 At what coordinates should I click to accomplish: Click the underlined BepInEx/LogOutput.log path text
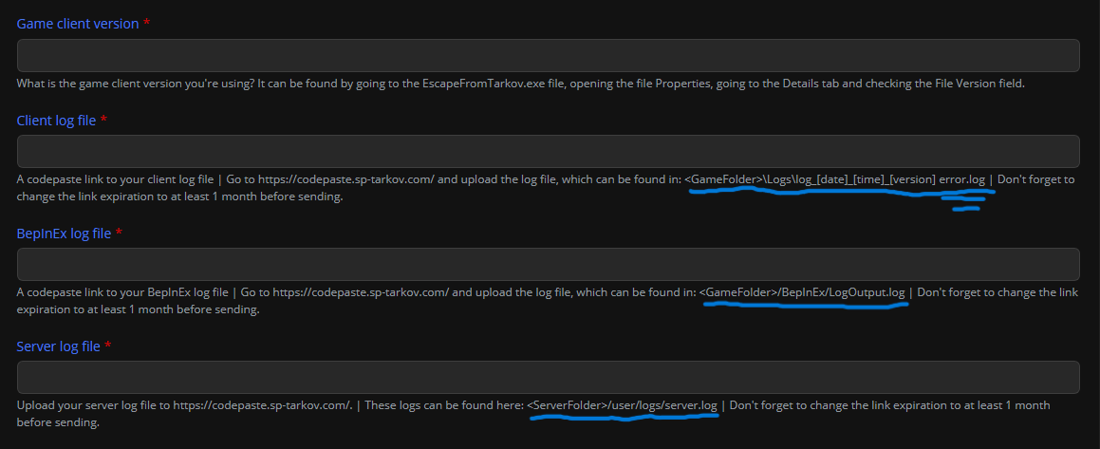[x=802, y=292]
